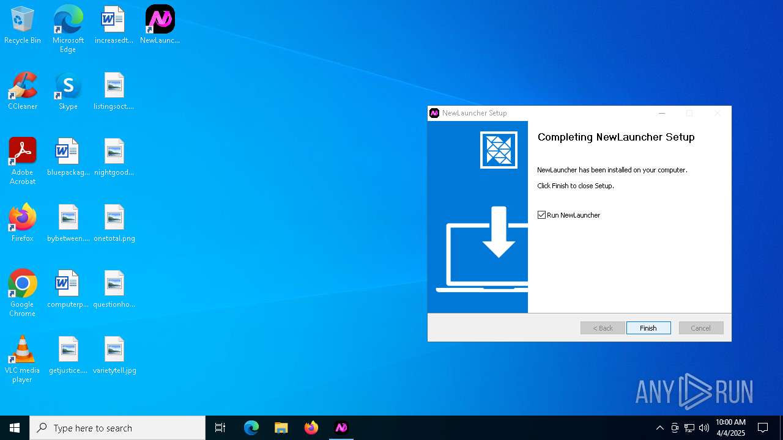783x440 pixels.
Task: Open Microsoft Edge from the taskbar
Action: pos(251,428)
